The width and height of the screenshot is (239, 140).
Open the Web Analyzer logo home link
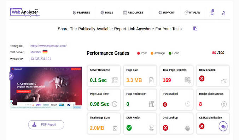click(x=25, y=12)
